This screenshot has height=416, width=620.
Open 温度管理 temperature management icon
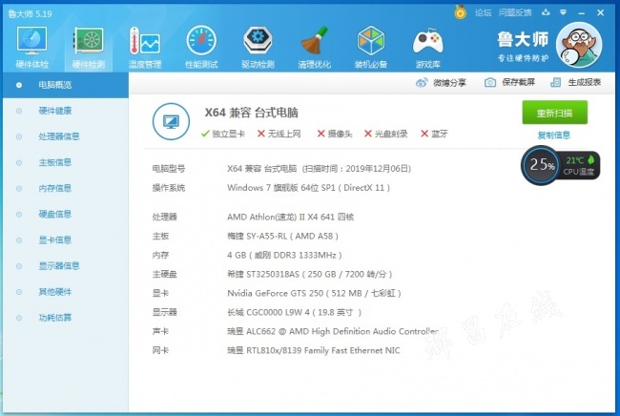coord(145,47)
